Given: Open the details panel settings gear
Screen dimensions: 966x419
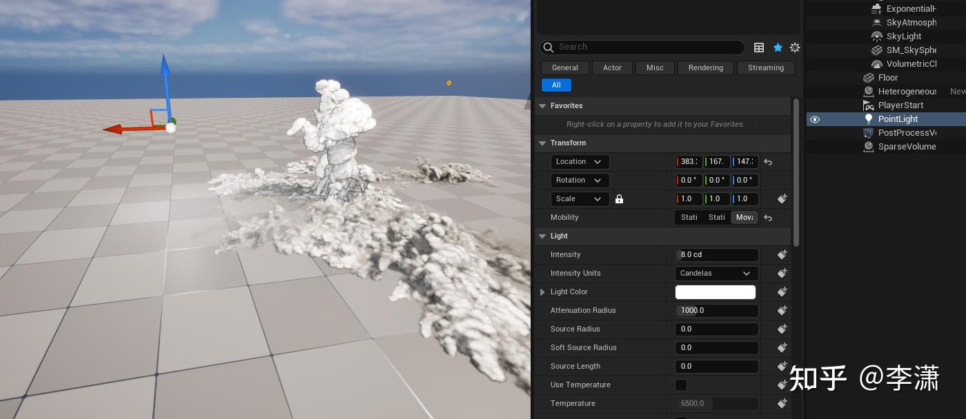Looking at the screenshot, I should click(795, 48).
